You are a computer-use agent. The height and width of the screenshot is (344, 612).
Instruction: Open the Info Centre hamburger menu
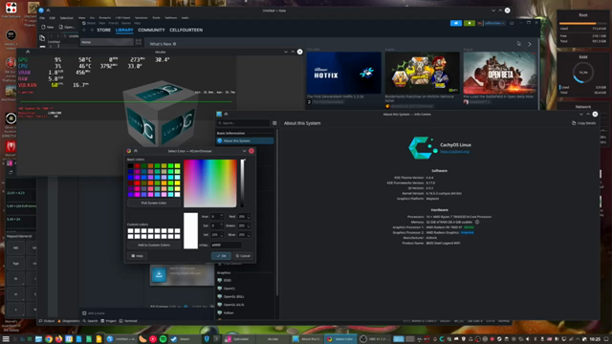(x=274, y=123)
